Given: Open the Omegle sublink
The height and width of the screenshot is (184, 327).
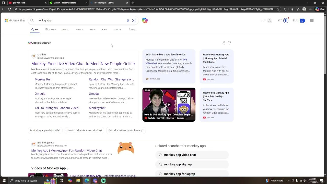Looking at the screenshot, I should tap(40, 94).
